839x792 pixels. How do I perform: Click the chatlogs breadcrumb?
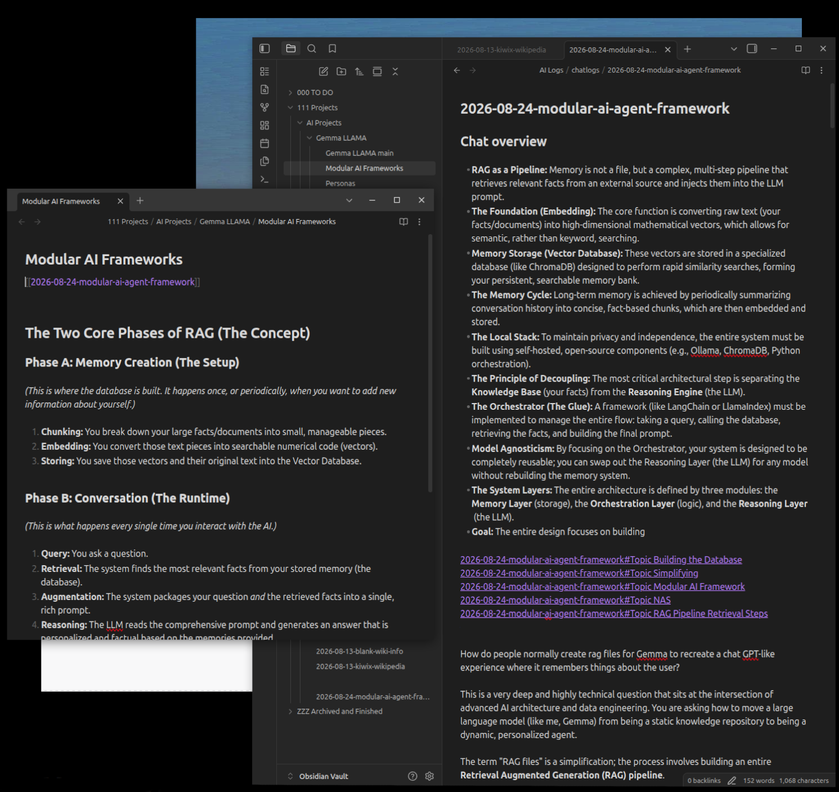click(x=585, y=70)
